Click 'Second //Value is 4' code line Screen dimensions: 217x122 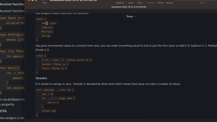coord(55,64)
